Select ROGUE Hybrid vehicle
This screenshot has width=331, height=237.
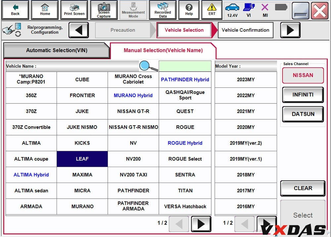185,143
